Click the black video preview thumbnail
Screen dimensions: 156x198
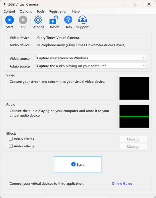(134, 88)
